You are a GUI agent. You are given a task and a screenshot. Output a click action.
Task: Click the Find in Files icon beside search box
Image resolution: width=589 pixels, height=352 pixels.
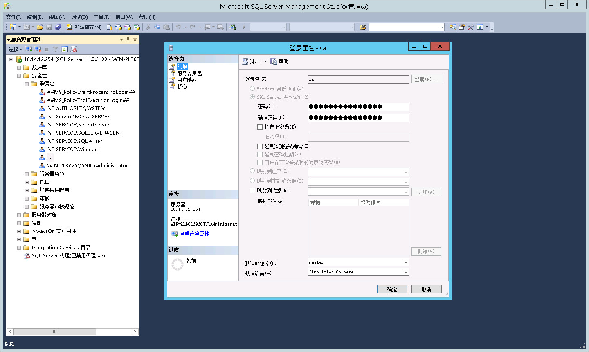pyautogui.click(x=363, y=27)
